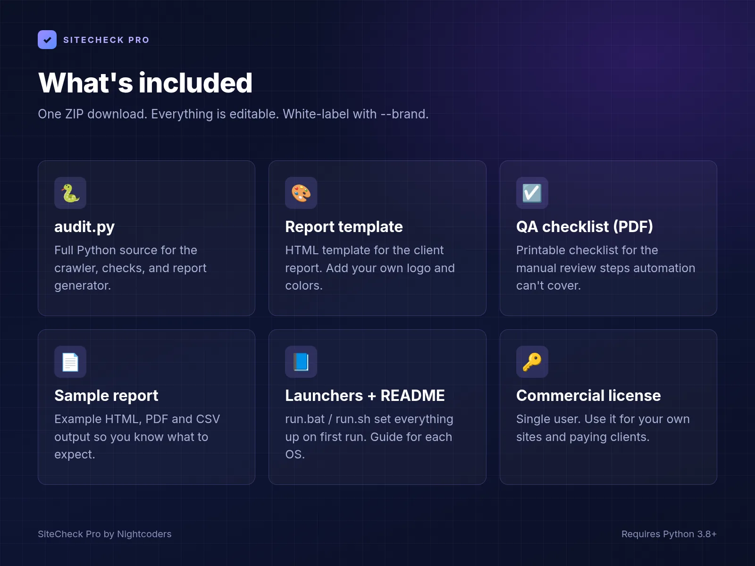Select the Commercial license heading
The height and width of the screenshot is (566, 755).
click(588, 396)
